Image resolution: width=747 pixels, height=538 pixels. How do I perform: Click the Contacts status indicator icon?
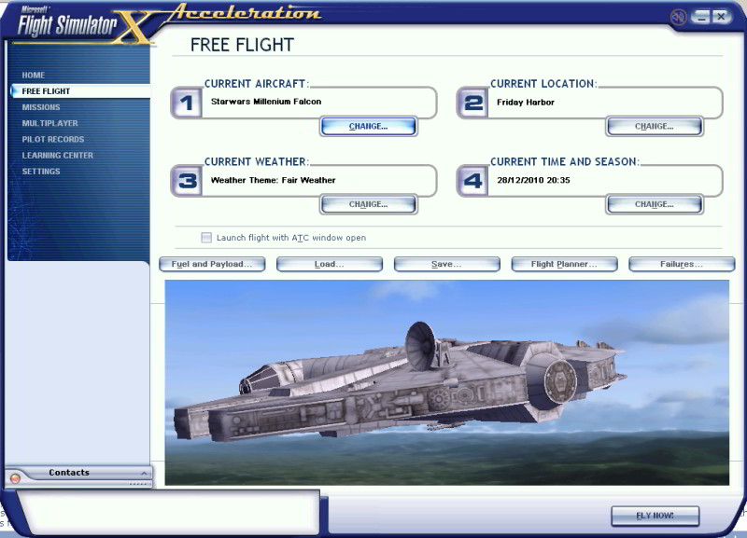click(15, 478)
